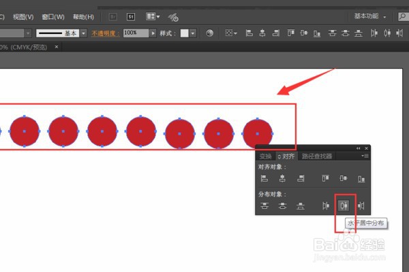Viewport: 409px width, 272px height.
Task: Click vertical align center in the control bar
Action: point(303,33)
